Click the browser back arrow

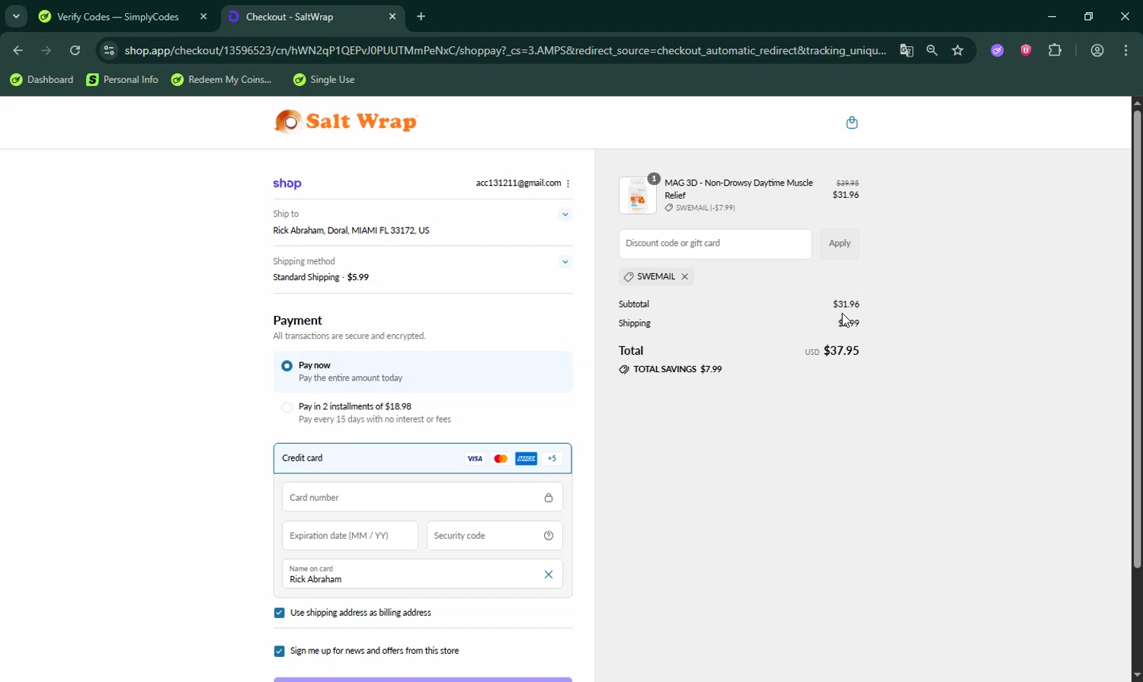point(18,50)
